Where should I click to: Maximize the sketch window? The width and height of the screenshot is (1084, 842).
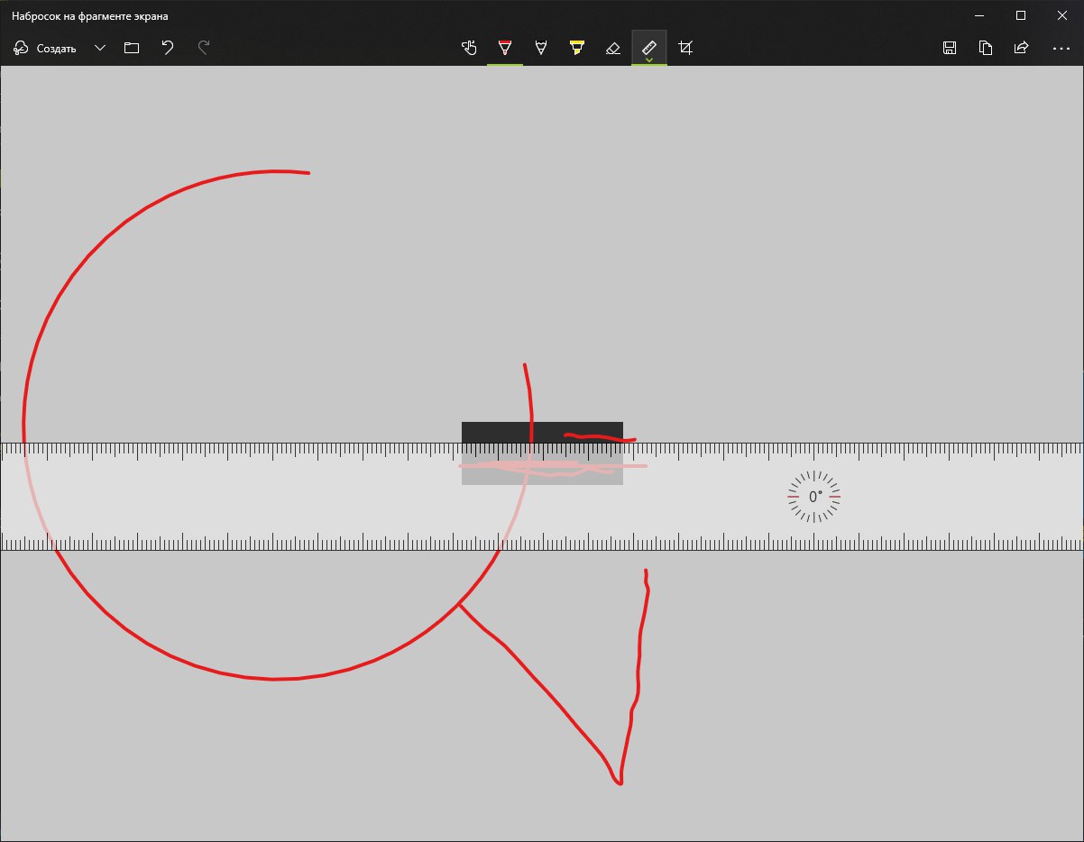click(1021, 15)
